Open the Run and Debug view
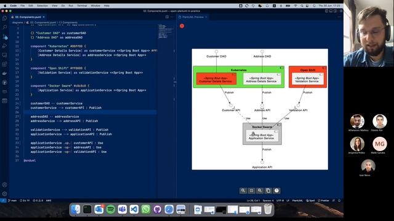Image resolution: width=394 pixels, height=221 pixels. click(4, 46)
